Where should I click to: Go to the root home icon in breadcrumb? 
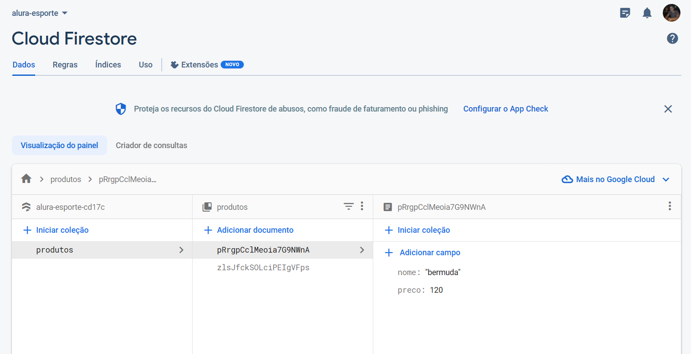coord(26,179)
